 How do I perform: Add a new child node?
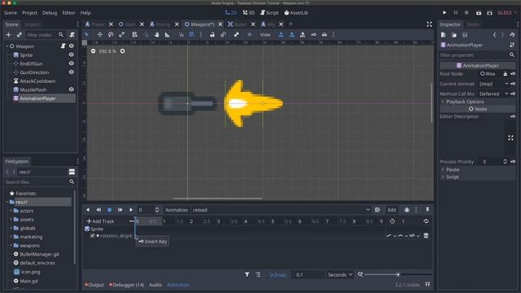[x=9, y=35]
